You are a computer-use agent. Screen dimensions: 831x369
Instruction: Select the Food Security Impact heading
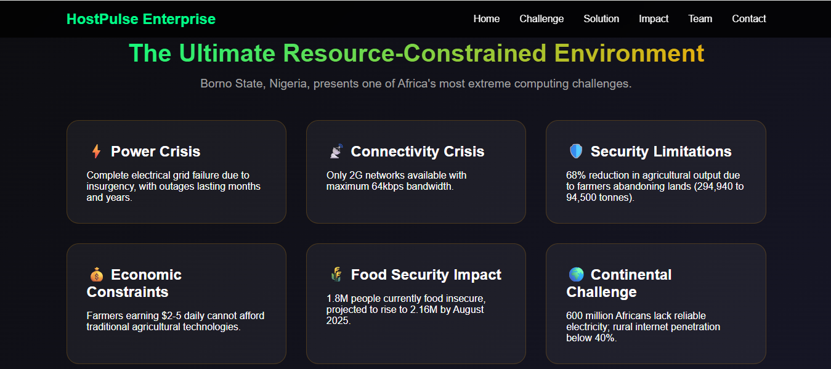(x=426, y=275)
